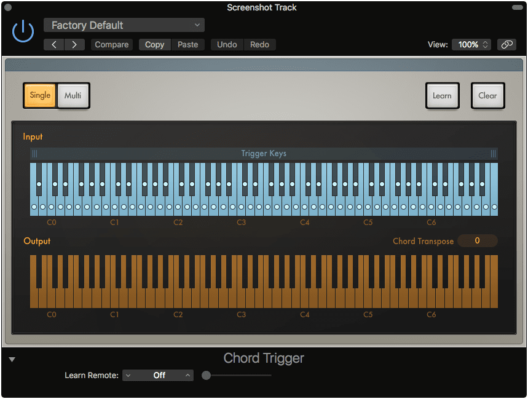The image size is (528, 399).
Task: Copy the current plugin settings
Action: click(154, 44)
